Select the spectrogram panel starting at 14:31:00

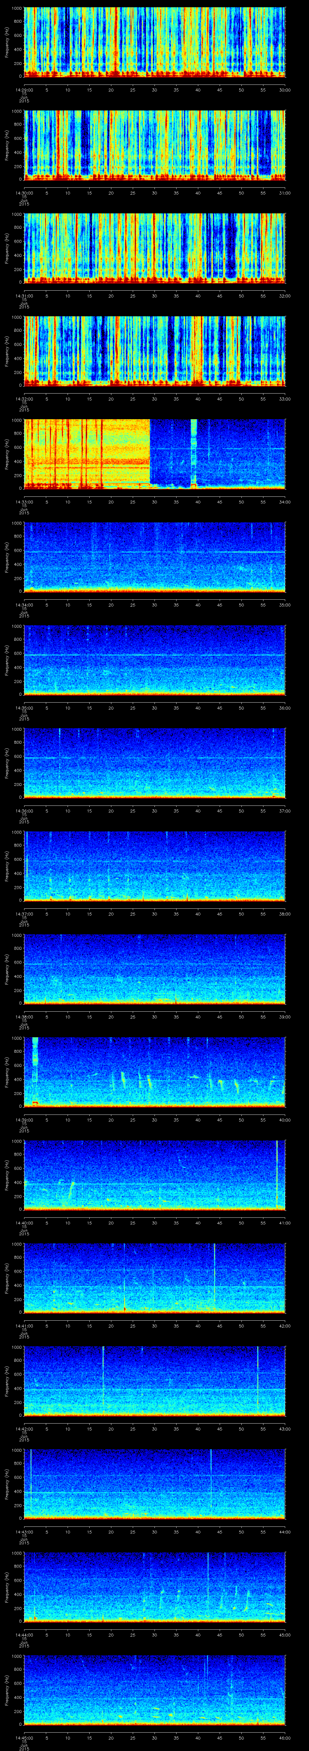click(155, 248)
